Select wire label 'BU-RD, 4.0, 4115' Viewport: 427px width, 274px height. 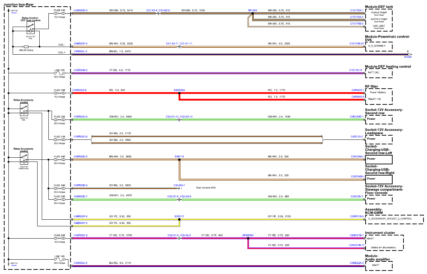click(x=120, y=263)
